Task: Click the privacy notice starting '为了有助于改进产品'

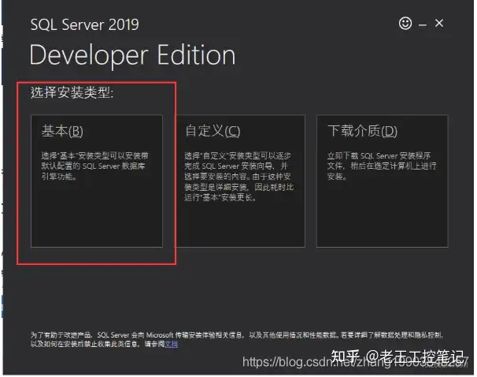Action: coord(236,339)
